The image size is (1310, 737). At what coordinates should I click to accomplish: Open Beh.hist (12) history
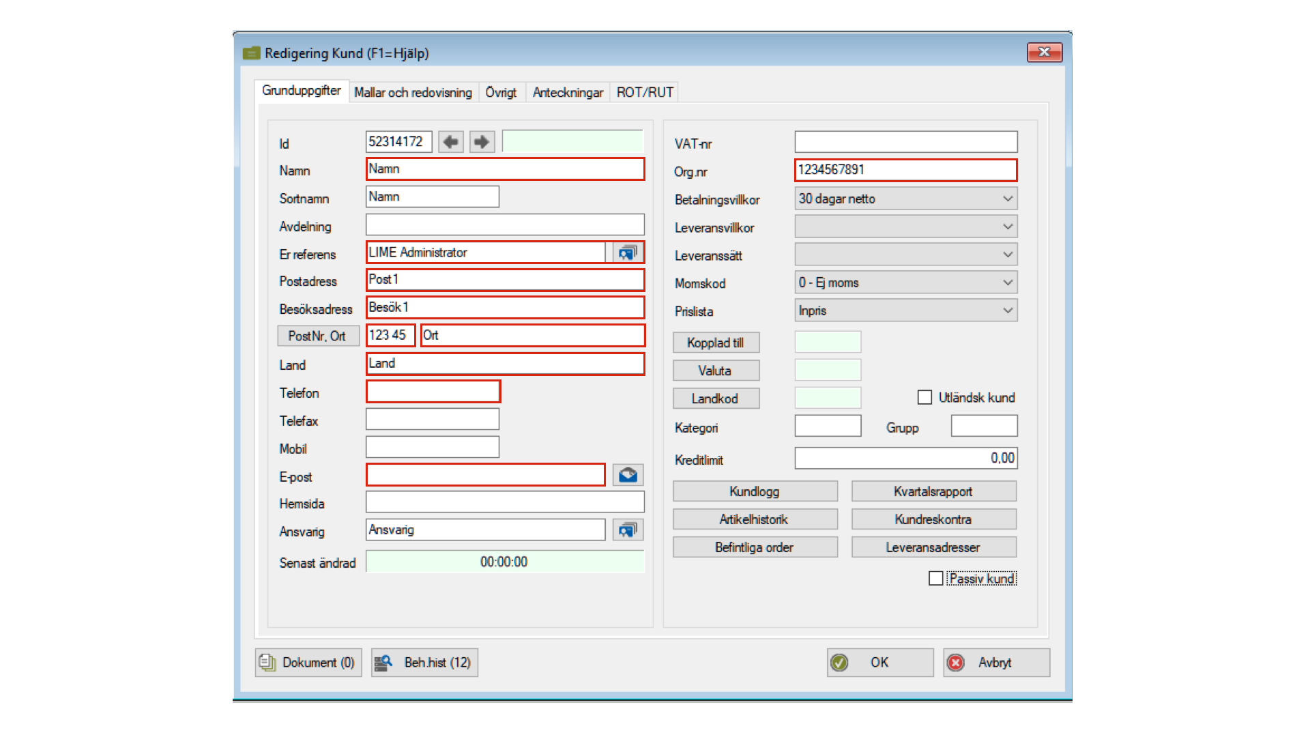424,663
